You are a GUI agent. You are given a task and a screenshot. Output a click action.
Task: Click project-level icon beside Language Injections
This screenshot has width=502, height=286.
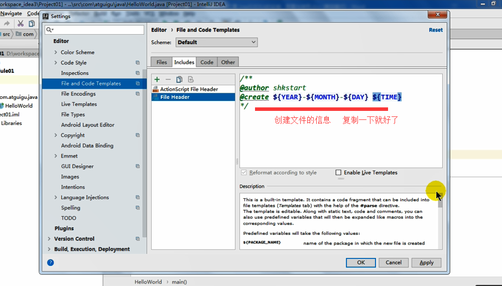tap(138, 197)
